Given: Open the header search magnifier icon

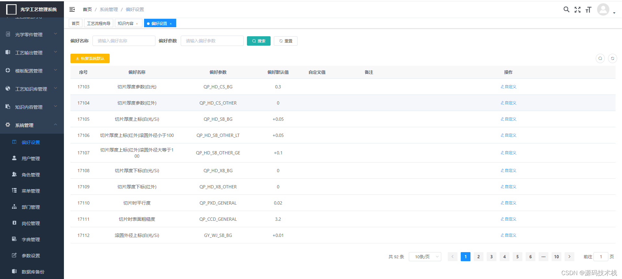Looking at the screenshot, I should (566, 9).
